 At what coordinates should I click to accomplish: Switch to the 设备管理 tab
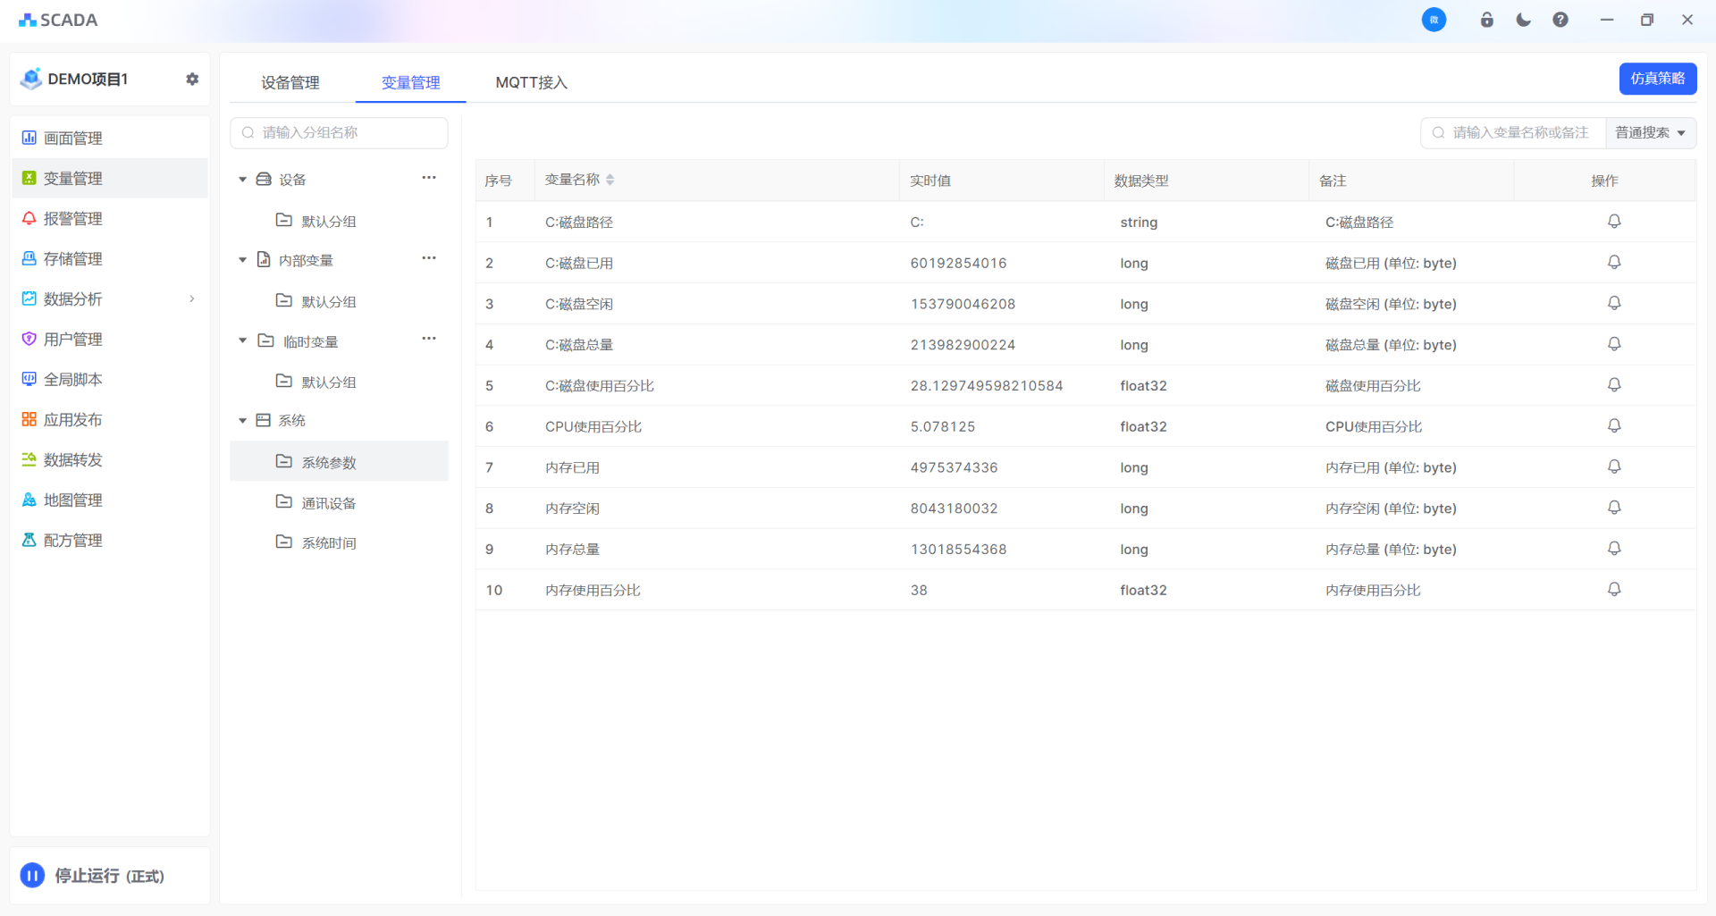(290, 82)
